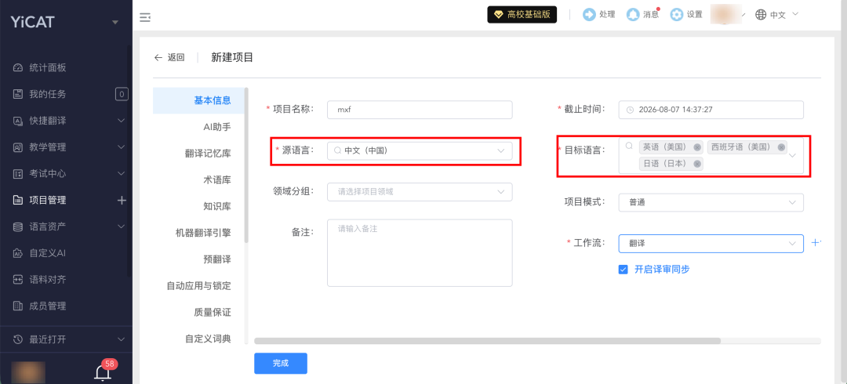
Task: Toggle the 开启译审同步 checkbox
Action: click(623, 269)
